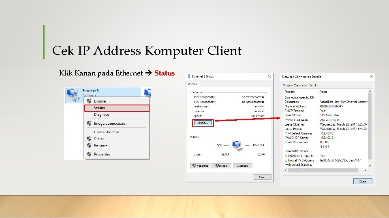Click the Received label in Activity
The width and height of the screenshot is (389, 218).
click(x=258, y=145)
